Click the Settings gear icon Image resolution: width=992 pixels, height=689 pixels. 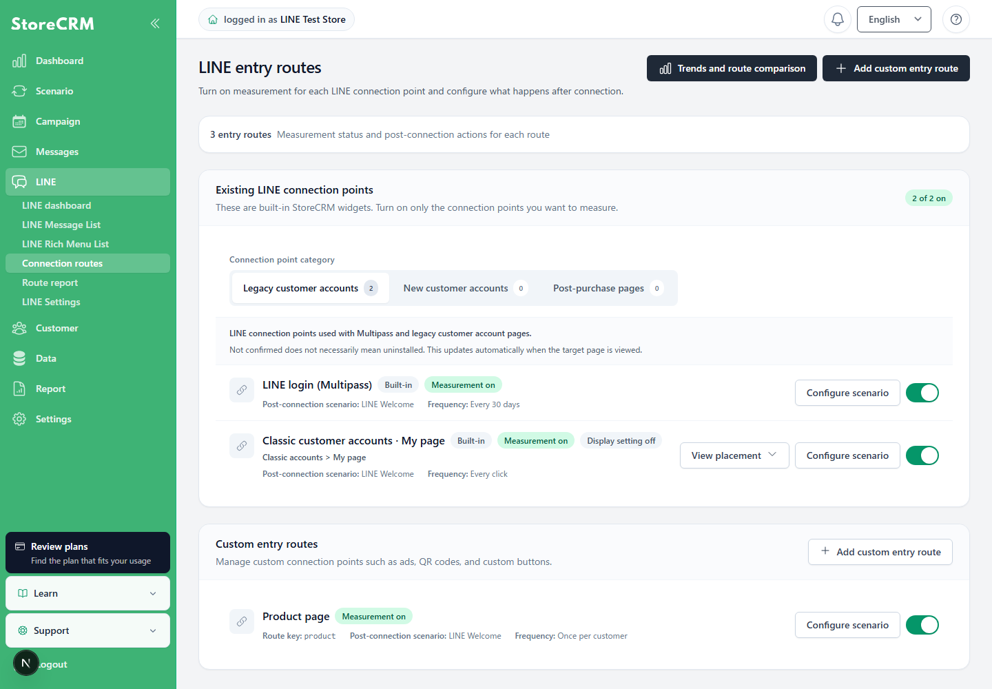(x=19, y=419)
